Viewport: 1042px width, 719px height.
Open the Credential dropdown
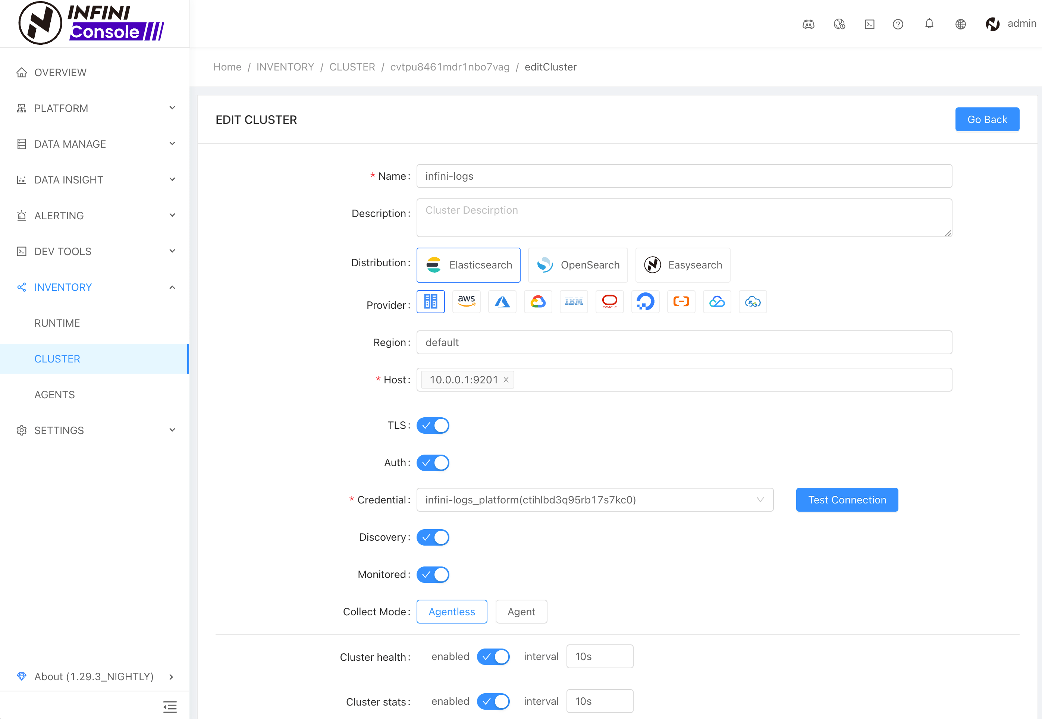point(595,500)
